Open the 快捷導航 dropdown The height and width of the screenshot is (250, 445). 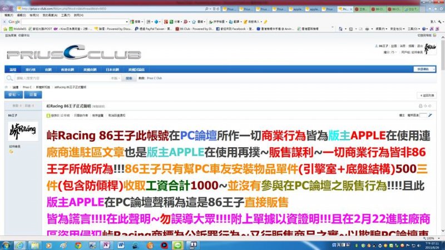[x=424, y=69]
